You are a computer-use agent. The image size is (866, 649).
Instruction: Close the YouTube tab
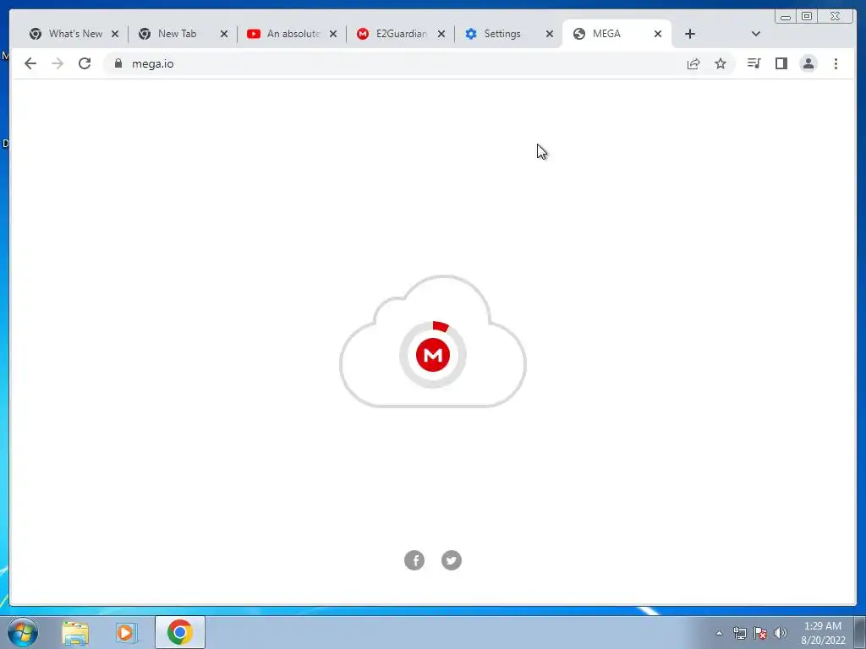point(333,34)
